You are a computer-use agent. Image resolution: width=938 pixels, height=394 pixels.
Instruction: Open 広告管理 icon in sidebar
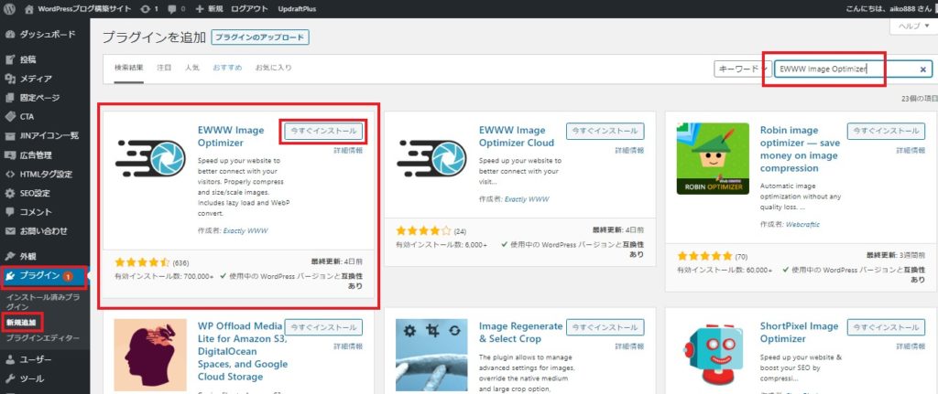(9, 155)
